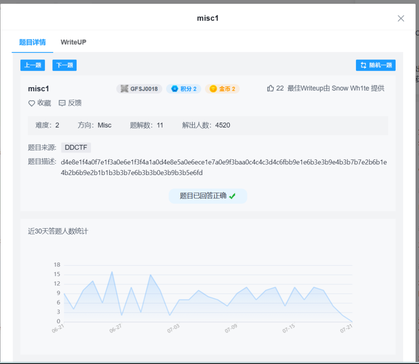
Task: Click the blue points badge icon
Action: [x=175, y=89]
